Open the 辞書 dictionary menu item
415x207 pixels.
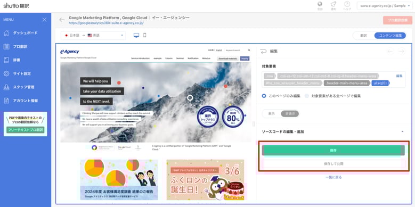[x=17, y=60]
